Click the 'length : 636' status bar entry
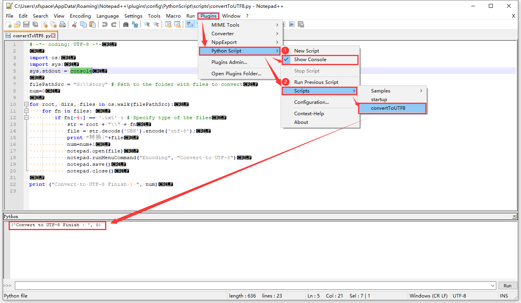 242,296
